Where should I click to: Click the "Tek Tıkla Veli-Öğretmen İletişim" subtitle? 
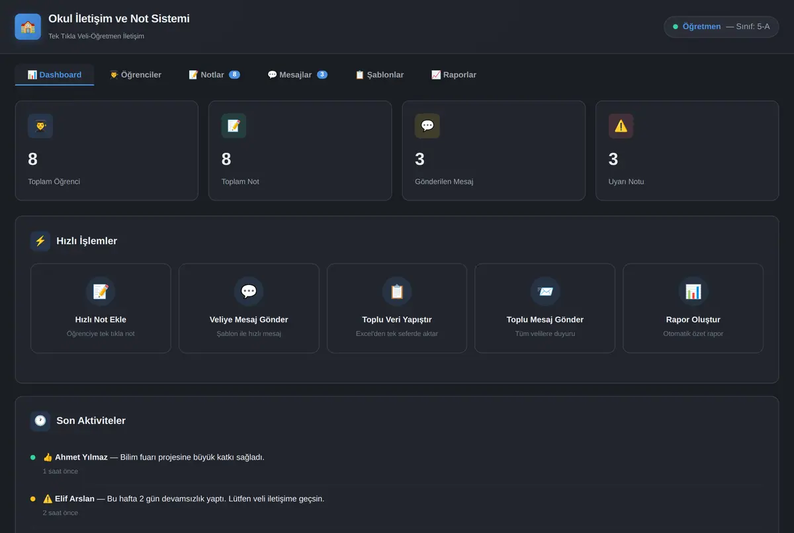(x=96, y=36)
